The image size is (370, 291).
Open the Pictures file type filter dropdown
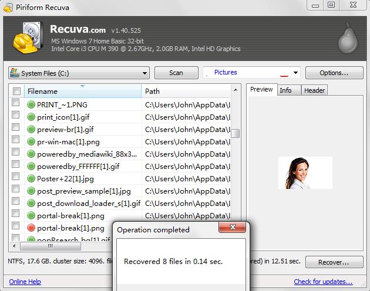point(251,73)
